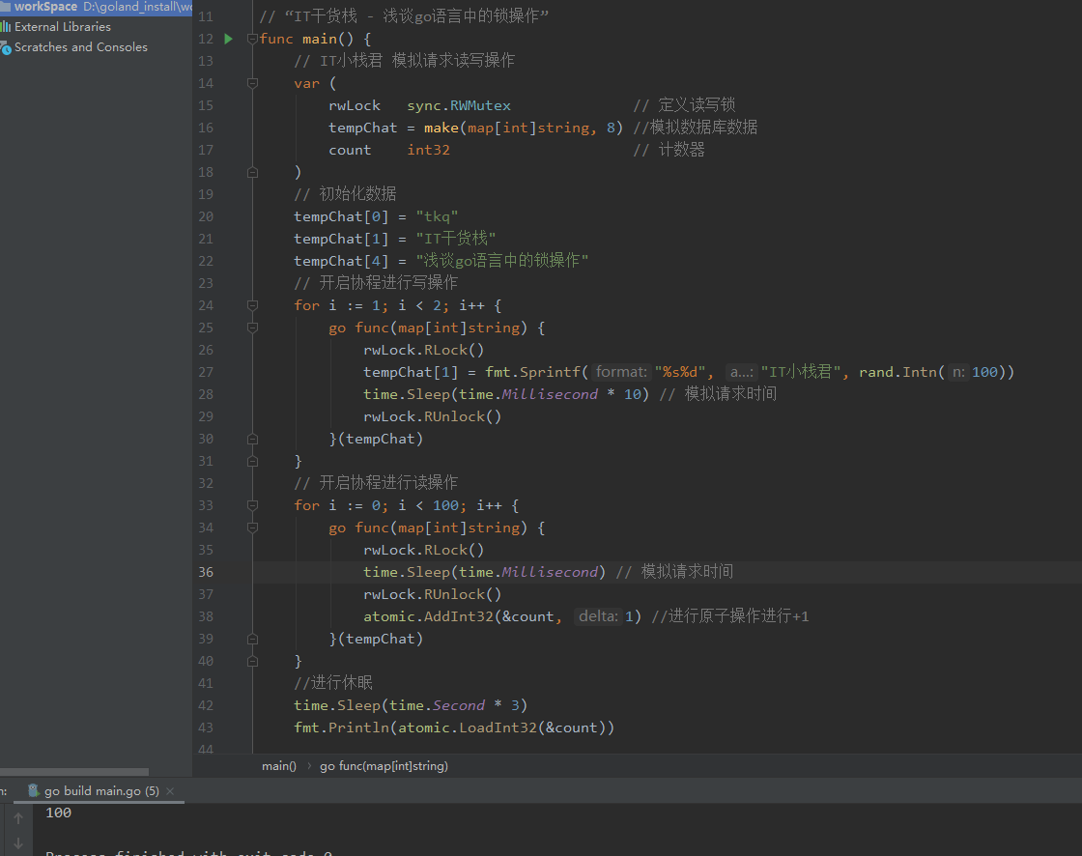Click line number 36 in the gutter

pos(206,572)
